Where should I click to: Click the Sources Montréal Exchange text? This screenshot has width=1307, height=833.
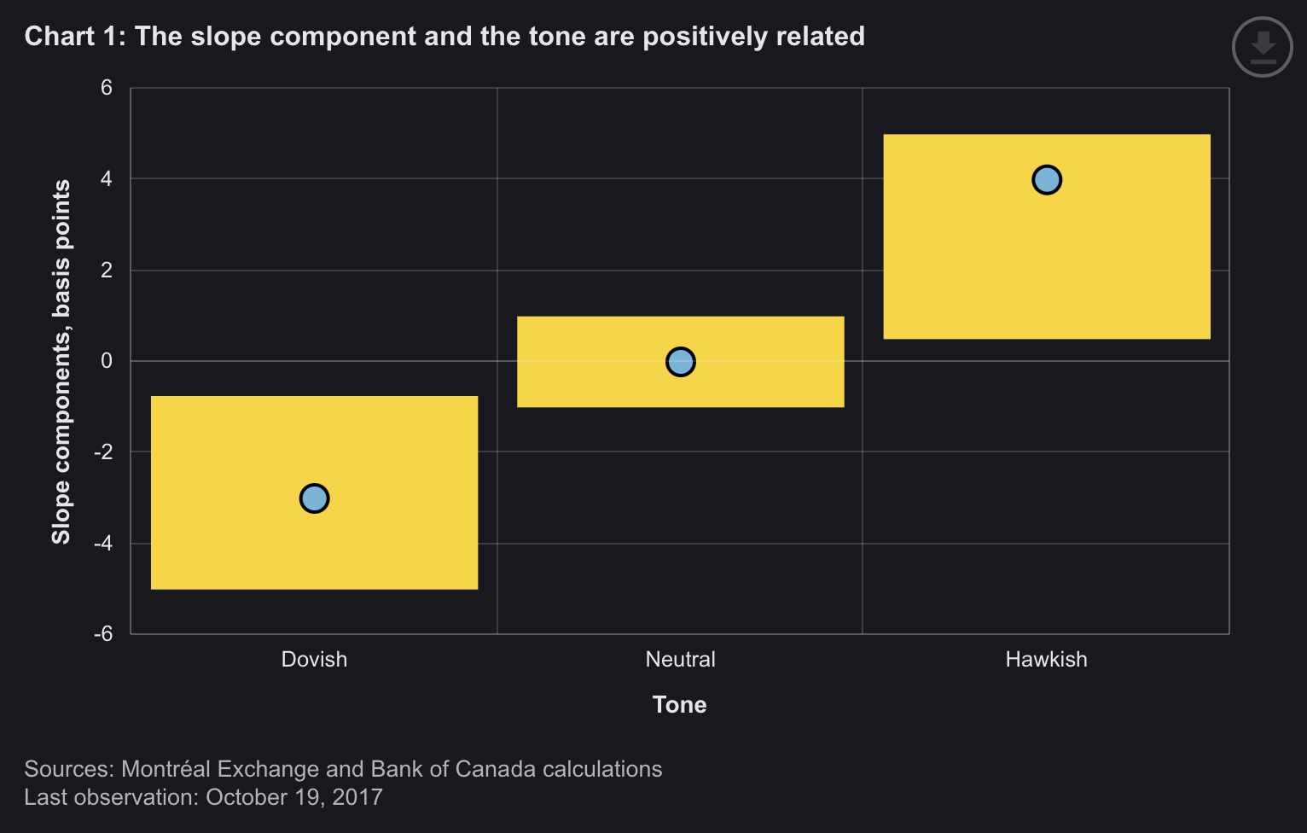coord(343,768)
